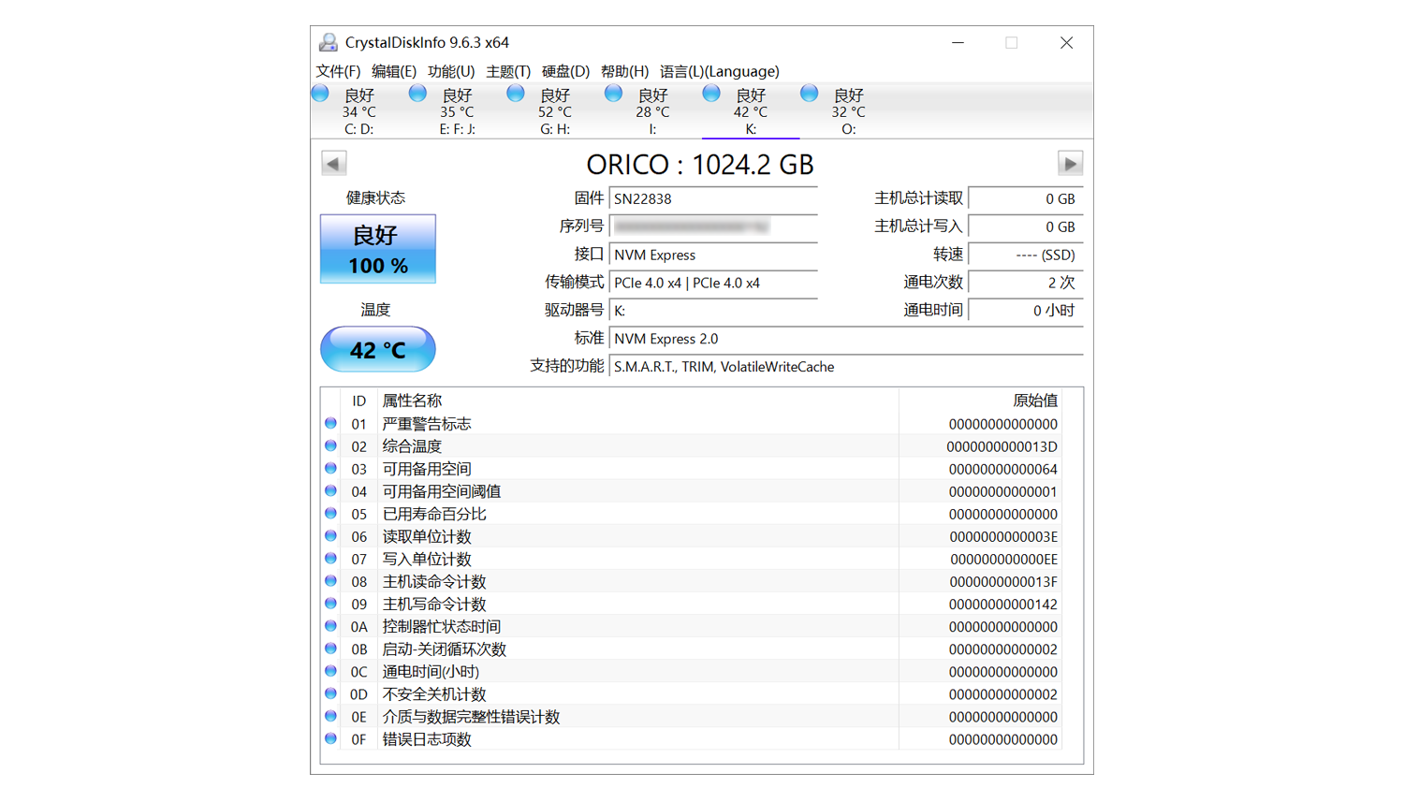Go to next disk with right arrow
Screen dimensions: 1404x802
(1070, 164)
